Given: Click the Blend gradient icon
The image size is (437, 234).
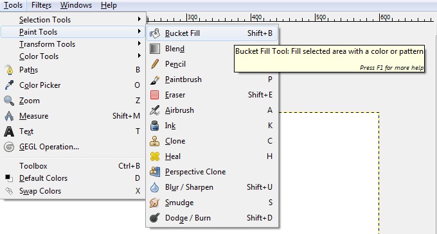Looking at the screenshot, I should pos(155,49).
